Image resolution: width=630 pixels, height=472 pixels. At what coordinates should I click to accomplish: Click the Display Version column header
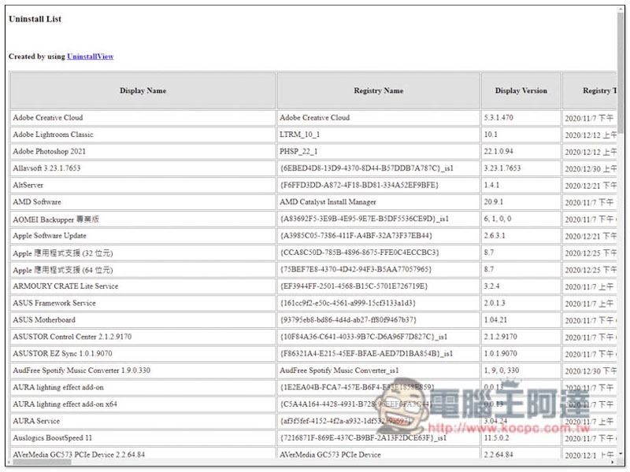(x=521, y=90)
